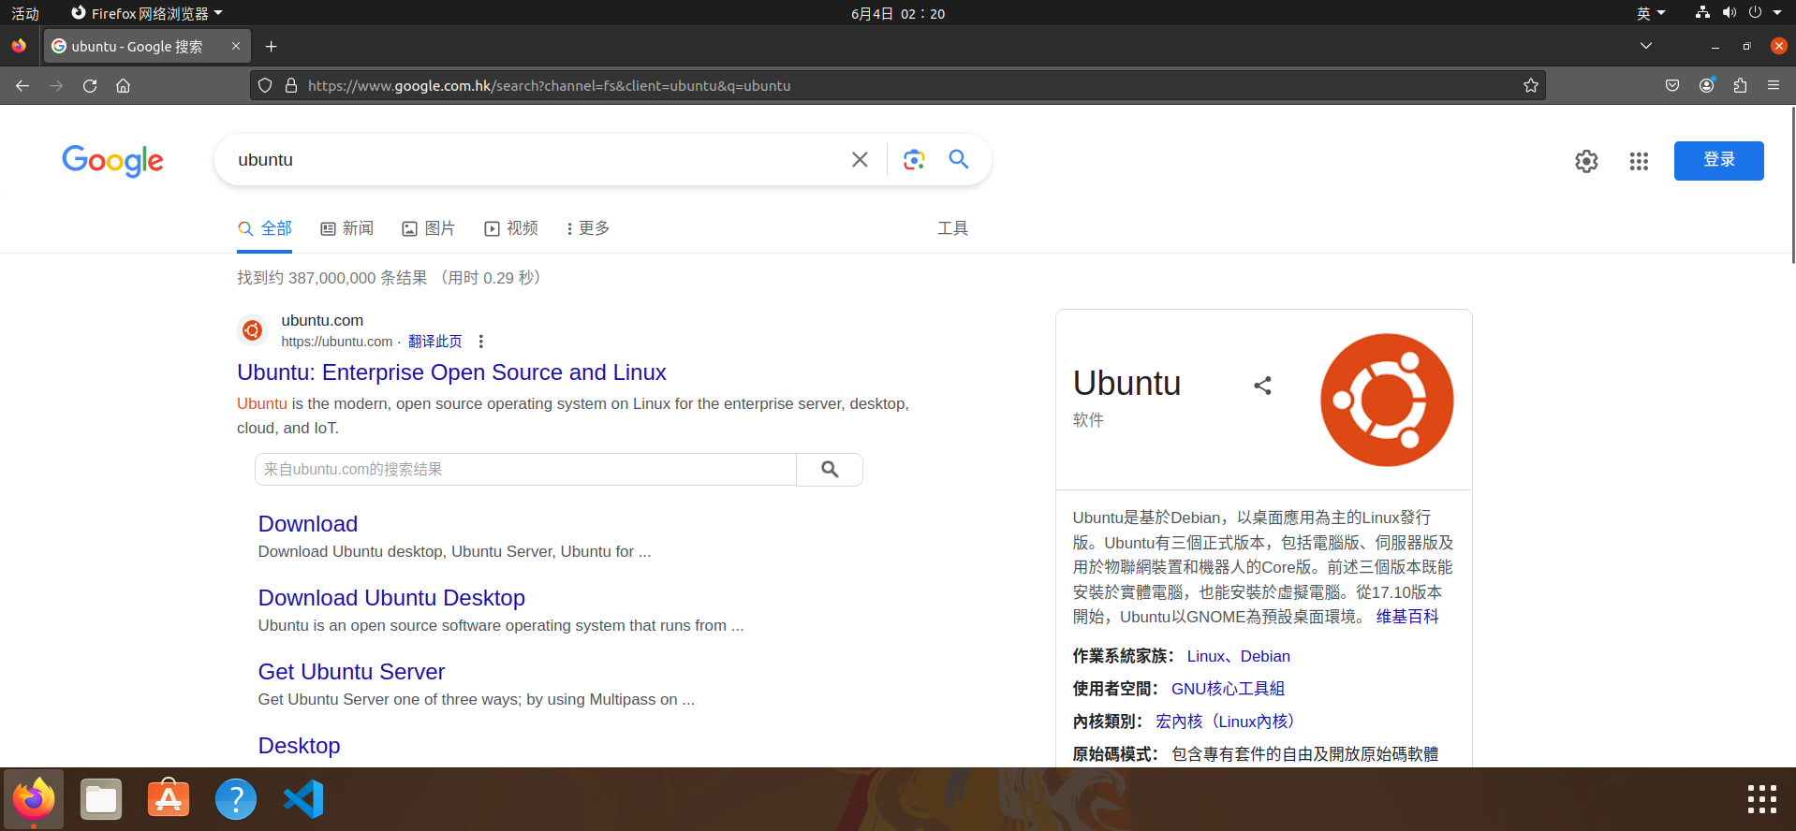Click the Firefox View icon in tab bar
Screen dimensions: 1796x831
click(19, 46)
